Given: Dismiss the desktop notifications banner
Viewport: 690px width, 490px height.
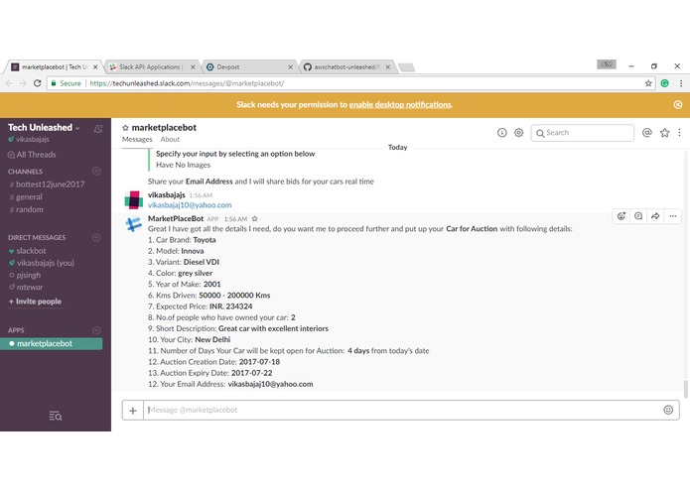Looking at the screenshot, I should (x=678, y=104).
